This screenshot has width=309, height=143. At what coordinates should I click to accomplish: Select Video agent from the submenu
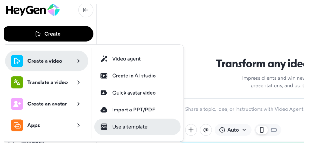point(126,59)
